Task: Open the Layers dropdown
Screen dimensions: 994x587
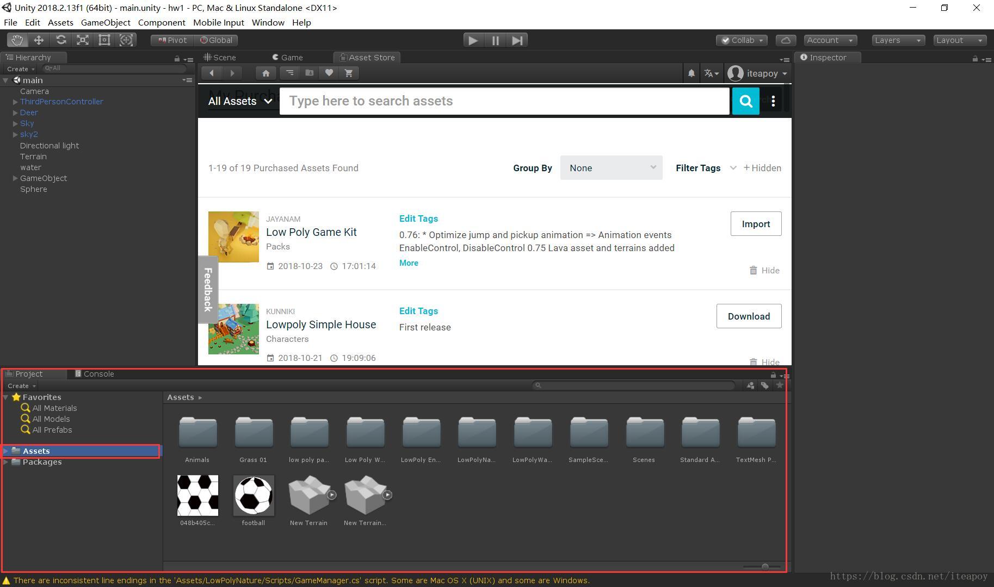Action: point(898,40)
